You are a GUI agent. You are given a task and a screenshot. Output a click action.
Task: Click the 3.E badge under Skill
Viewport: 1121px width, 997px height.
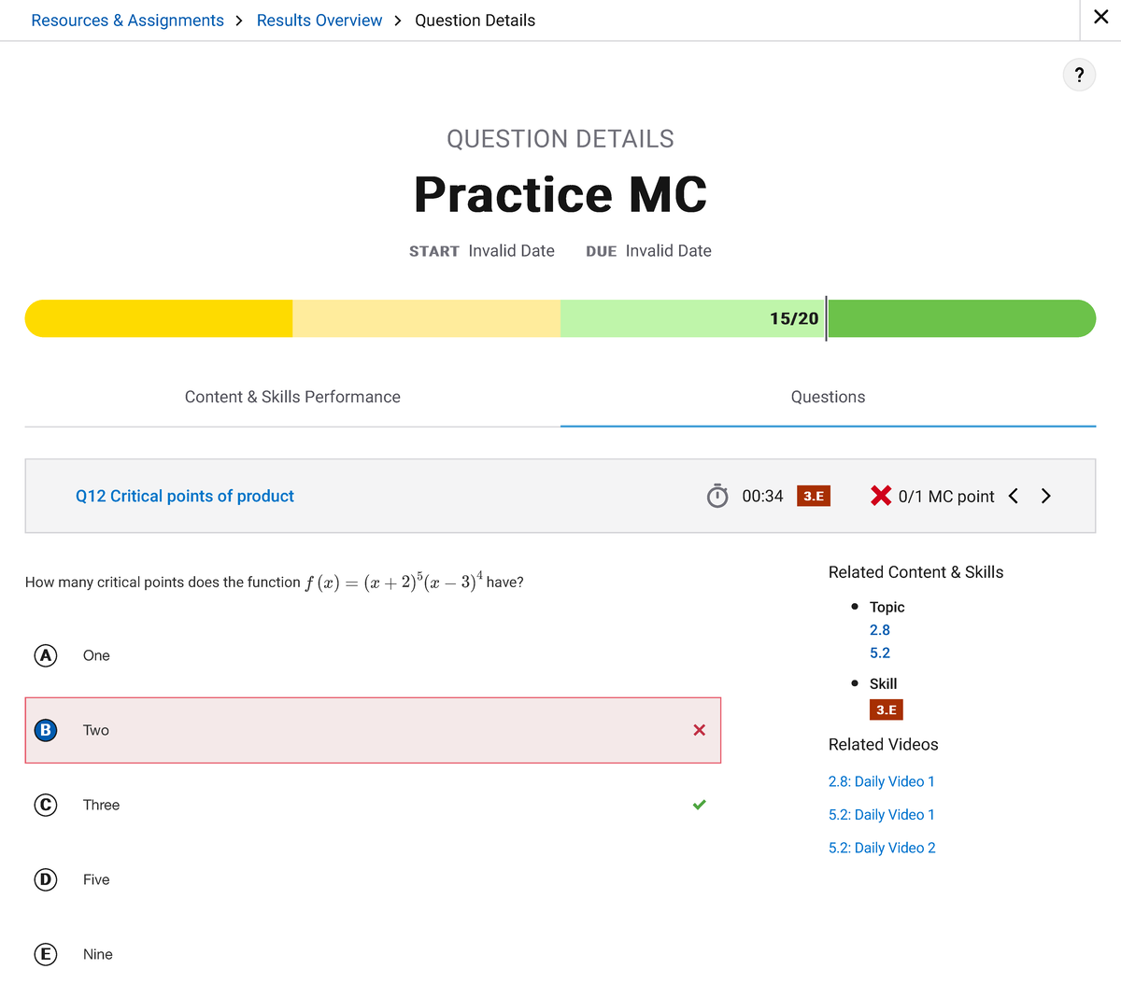[886, 709]
